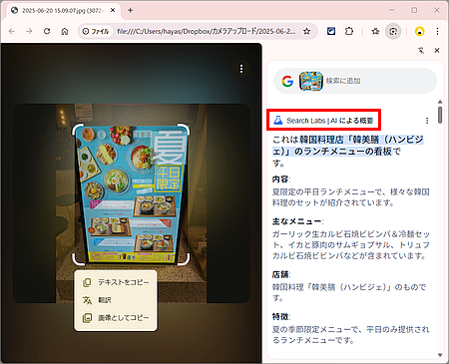Open the yellow profile avatar
Viewport: 449px width, 364px height.
420,31
